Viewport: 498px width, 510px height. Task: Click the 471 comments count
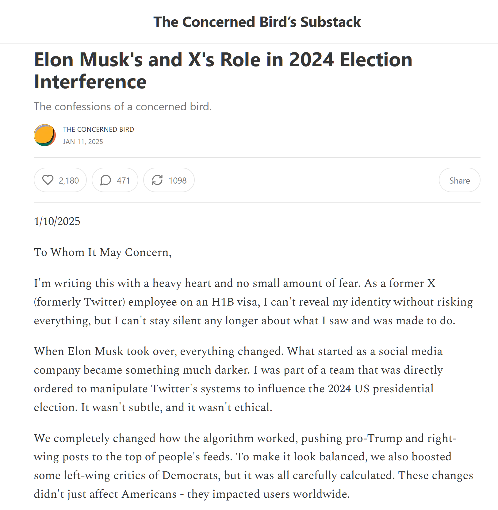pyautogui.click(x=123, y=181)
